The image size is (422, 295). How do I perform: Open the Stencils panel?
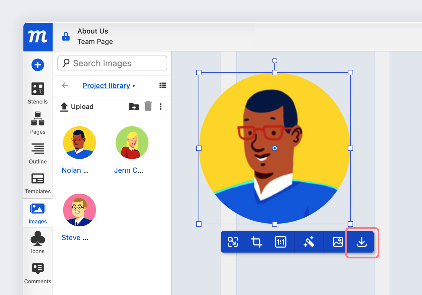click(x=38, y=93)
